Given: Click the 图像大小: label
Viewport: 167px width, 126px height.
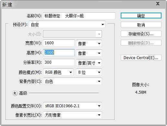Looking at the screenshot, I should [x=141, y=85].
